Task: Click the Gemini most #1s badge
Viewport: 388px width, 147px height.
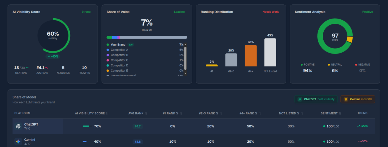Action: click(358, 99)
